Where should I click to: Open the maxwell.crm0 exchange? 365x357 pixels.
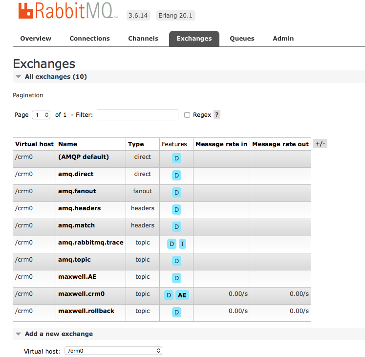tap(81, 294)
